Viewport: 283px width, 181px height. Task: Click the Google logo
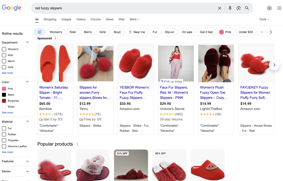(11, 8)
